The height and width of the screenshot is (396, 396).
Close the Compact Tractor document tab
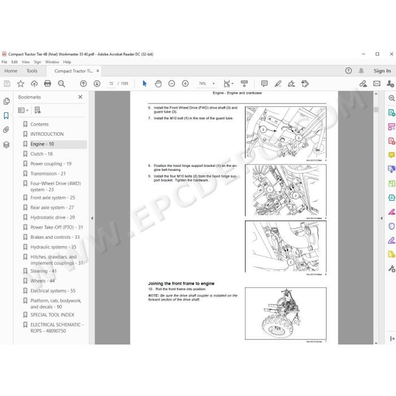pyautogui.click(x=98, y=71)
